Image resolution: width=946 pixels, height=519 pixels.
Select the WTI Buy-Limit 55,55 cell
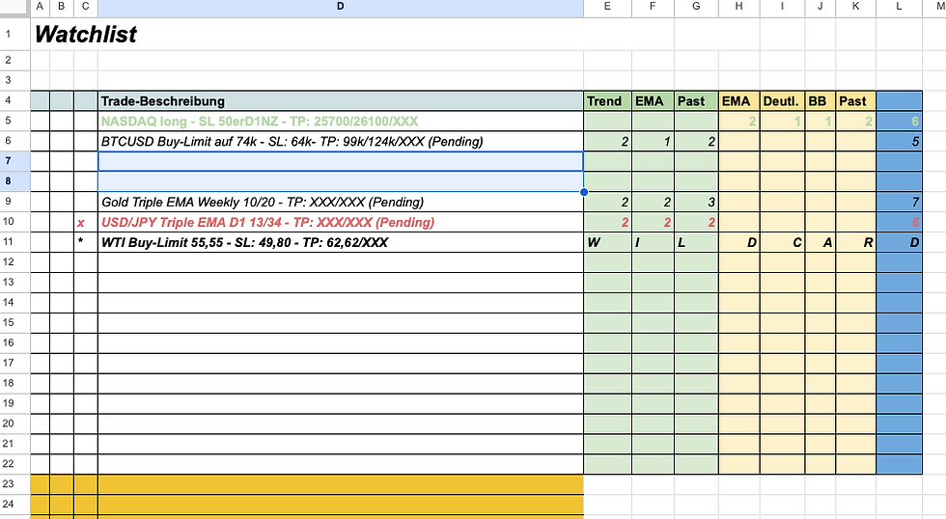340,242
